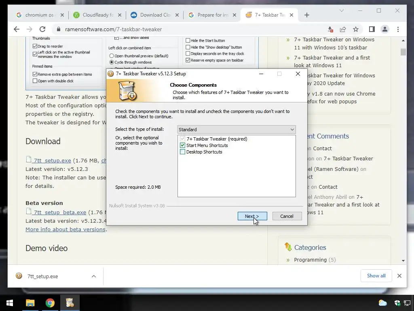Toggle Hide the Start button checkbox
Viewport: 414px width, 311px height.
point(188,40)
